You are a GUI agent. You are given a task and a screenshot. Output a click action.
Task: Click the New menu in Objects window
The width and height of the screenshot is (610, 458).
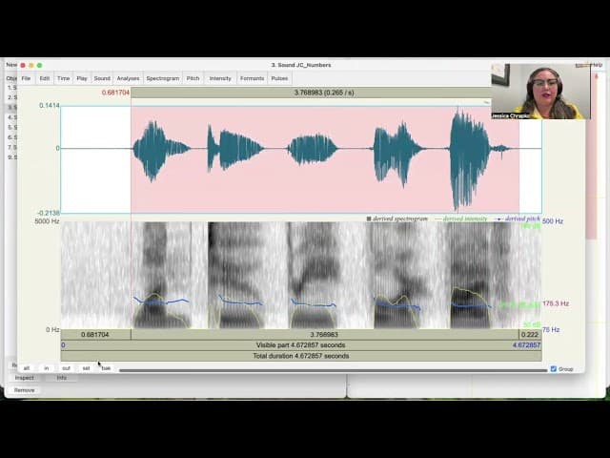(x=11, y=65)
